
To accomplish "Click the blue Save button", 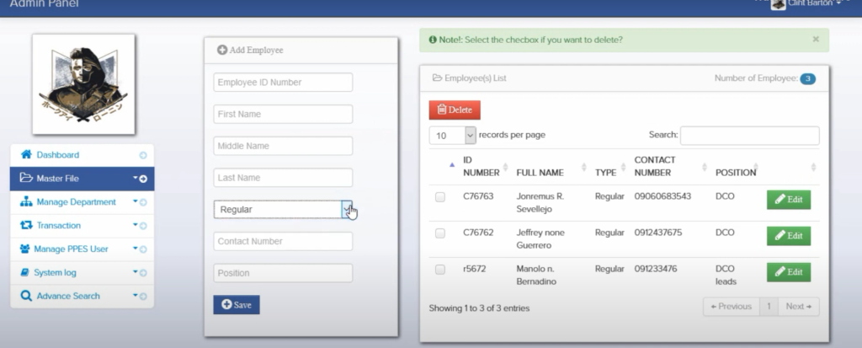I will tap(237, 304).
